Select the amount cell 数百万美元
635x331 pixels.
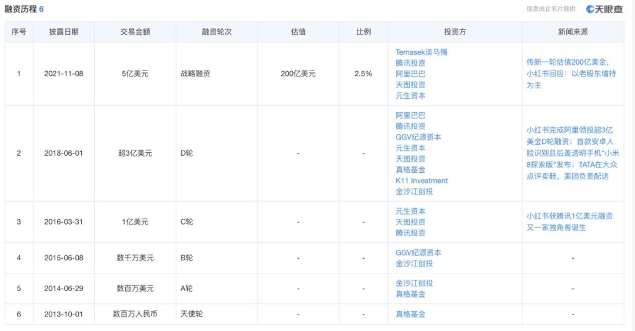tap(135, 289)
